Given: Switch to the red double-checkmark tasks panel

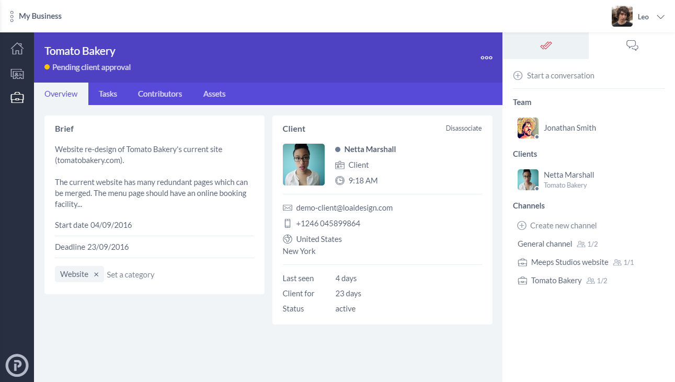Looking at the screenshot, I should pyautogui.click(x=546, y=45).
